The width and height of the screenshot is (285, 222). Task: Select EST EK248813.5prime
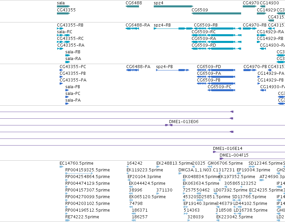158,167
